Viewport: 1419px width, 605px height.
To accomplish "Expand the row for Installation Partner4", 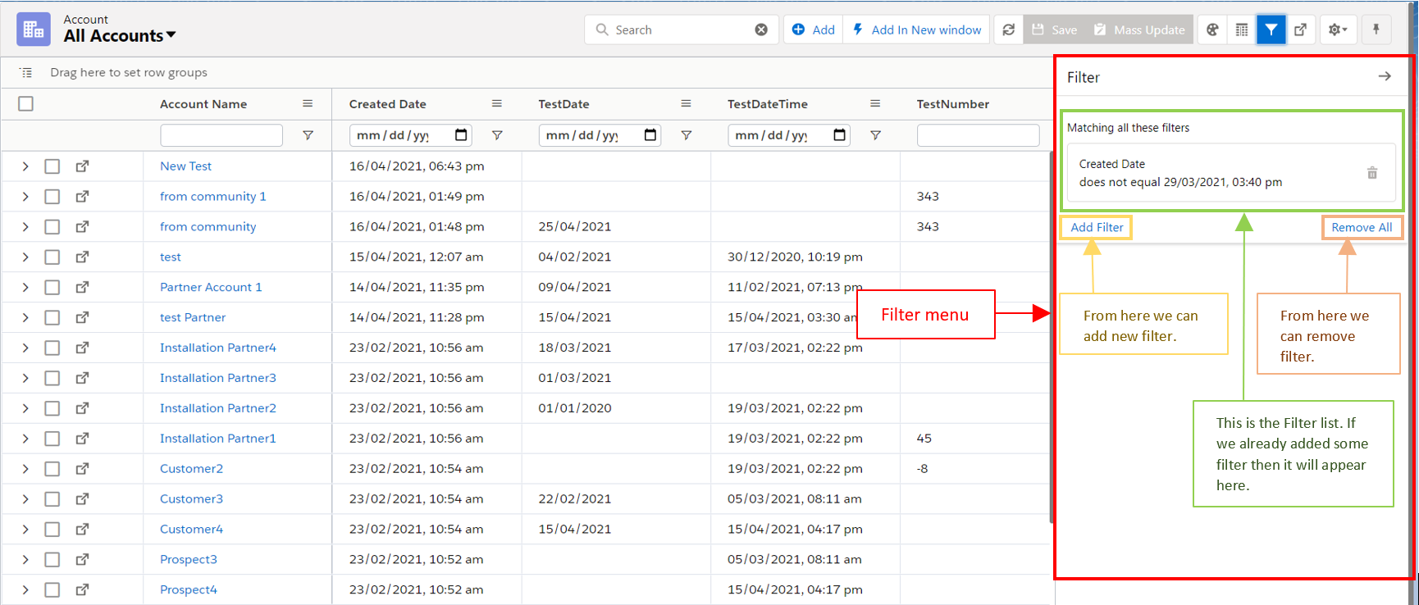I will (25, 348).
